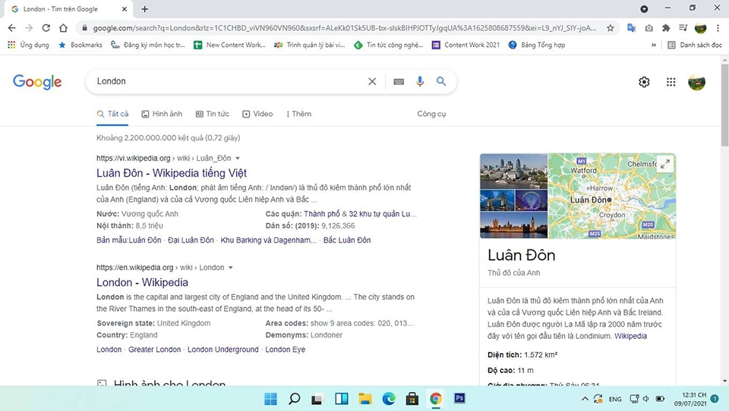Screen dimensions: 729x411
Task: Open the Luân Đôn map thumbnail
Action: pyautogui.click(x=612, y=196)
